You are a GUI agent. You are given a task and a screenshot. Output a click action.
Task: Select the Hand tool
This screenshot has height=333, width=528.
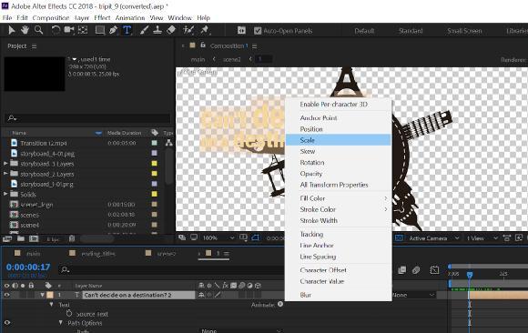(25, 30)
